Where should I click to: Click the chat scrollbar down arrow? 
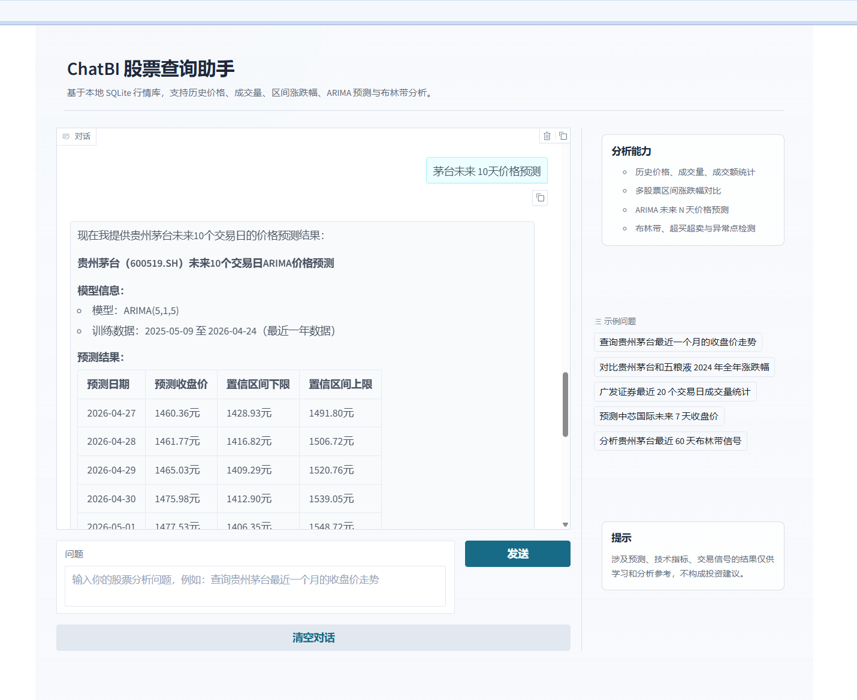pos(565,524)
